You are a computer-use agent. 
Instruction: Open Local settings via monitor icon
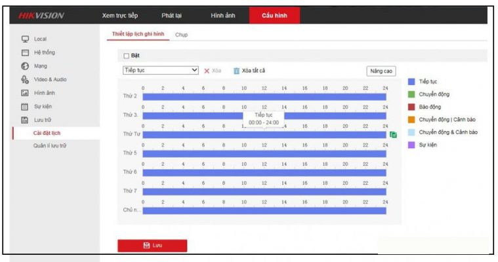click(26, 39)
